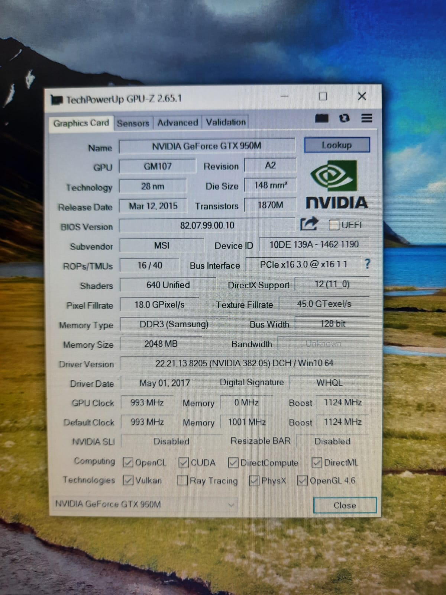Click the NVIDIA SLI field Disabled
Image resolution: width=446 pixels, height=595 pixels.
171,441
